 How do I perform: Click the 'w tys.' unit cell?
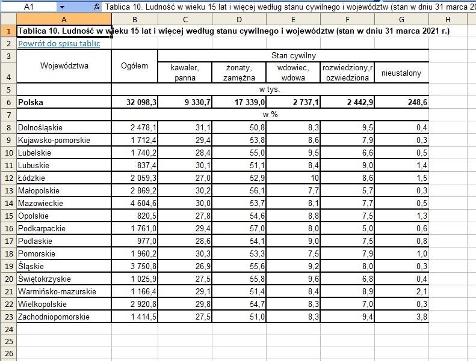click(270, 89)
